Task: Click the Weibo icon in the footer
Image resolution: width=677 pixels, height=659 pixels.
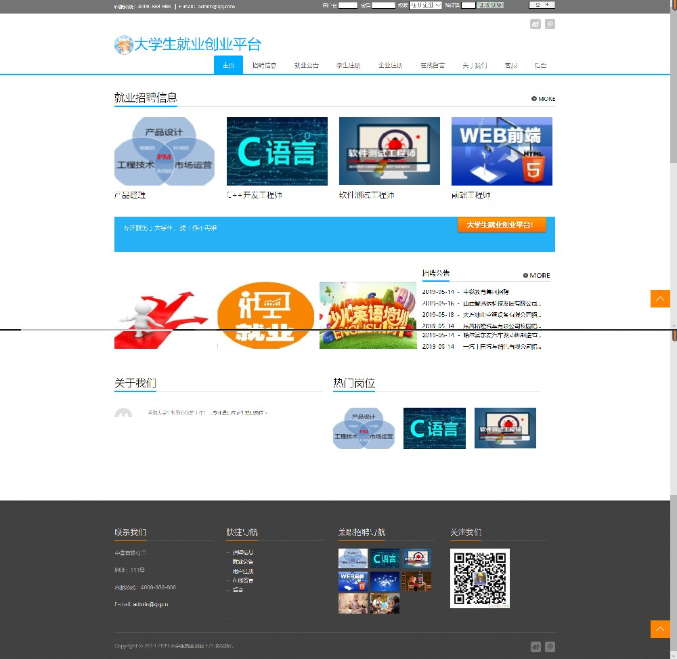Action: coord(536,647)
